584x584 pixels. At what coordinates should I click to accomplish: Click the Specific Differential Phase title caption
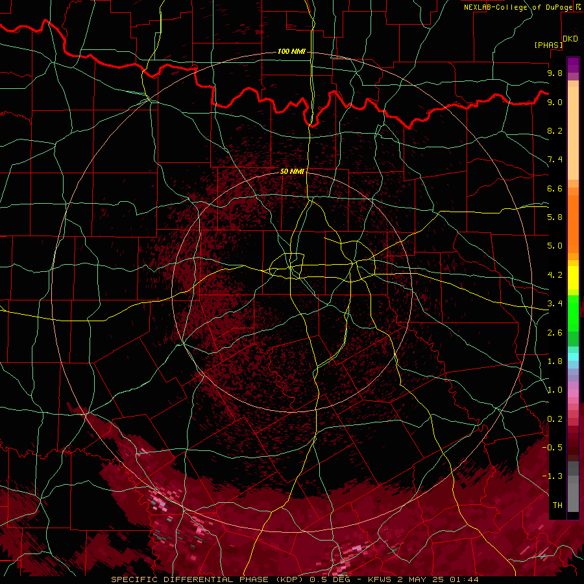click(x=295, y=579)
